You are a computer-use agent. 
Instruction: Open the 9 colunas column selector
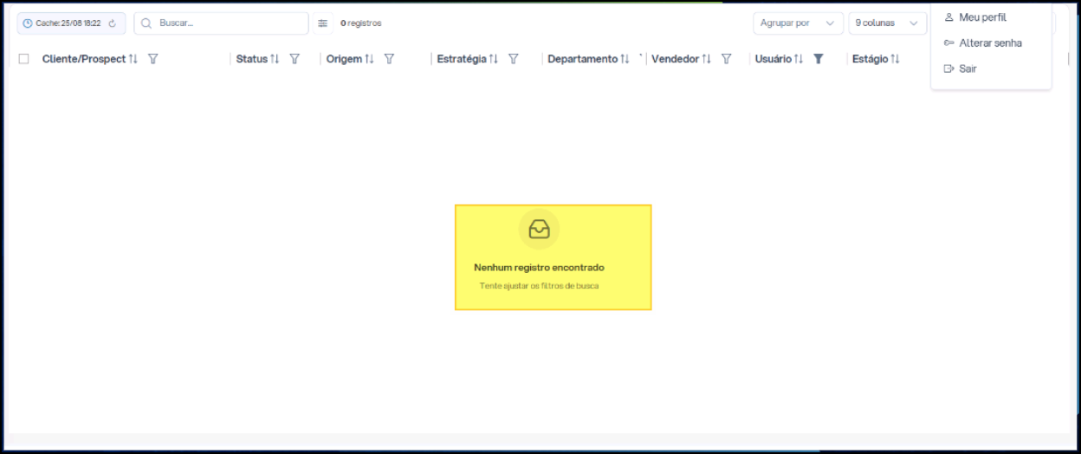click(887, 23)
